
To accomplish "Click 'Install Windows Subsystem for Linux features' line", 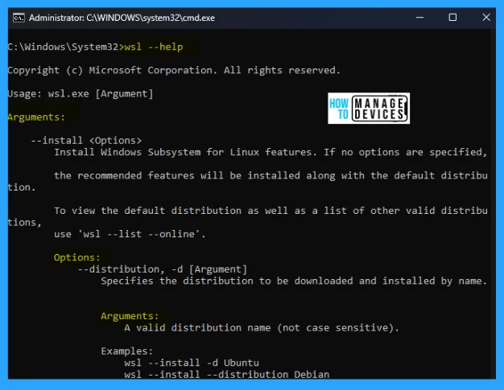I will 271,152.
